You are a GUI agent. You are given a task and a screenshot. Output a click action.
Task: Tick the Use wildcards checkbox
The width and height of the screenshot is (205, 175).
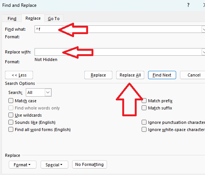click(x=11, y=115)
